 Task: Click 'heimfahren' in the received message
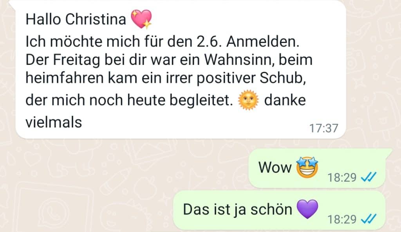(x=65, y=78)
